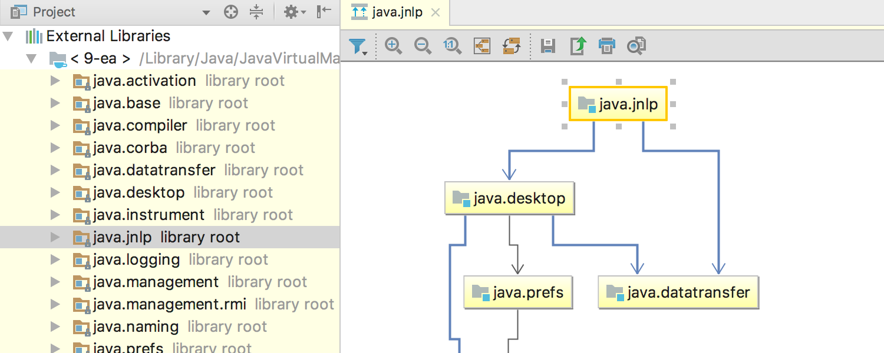Expand the java.management.rmi library root
The image size is (884, 353).
pyautogui.click(x=55, y=304)
